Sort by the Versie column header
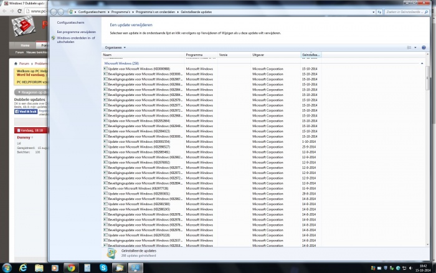The width and height of the screenshot is (436, 273). click(x=234, y=55)
